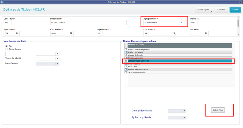Check Pensao Alimenticia box

click(x=126, y=58)
